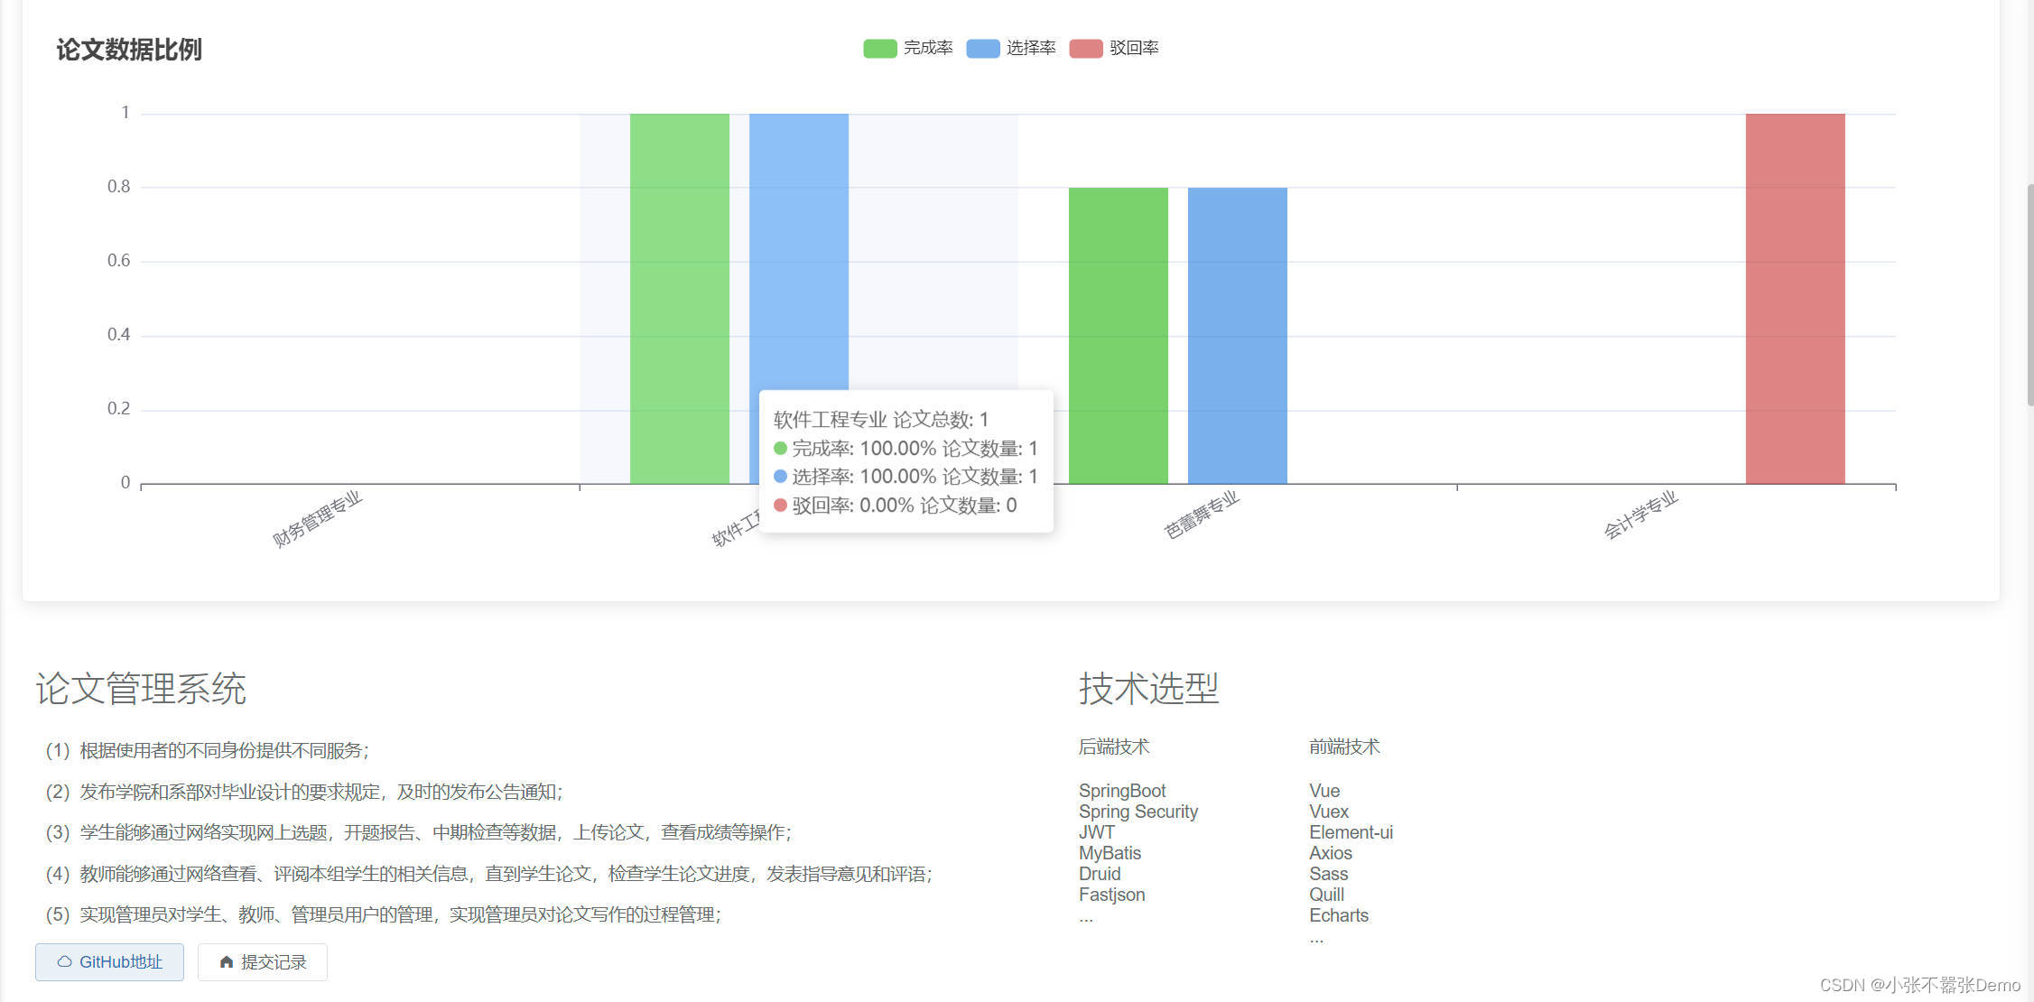Click the 会计学专业 axis label
This screenshot has width=2034, height=1002.
pyautogui.click(x=1640, y=515)
